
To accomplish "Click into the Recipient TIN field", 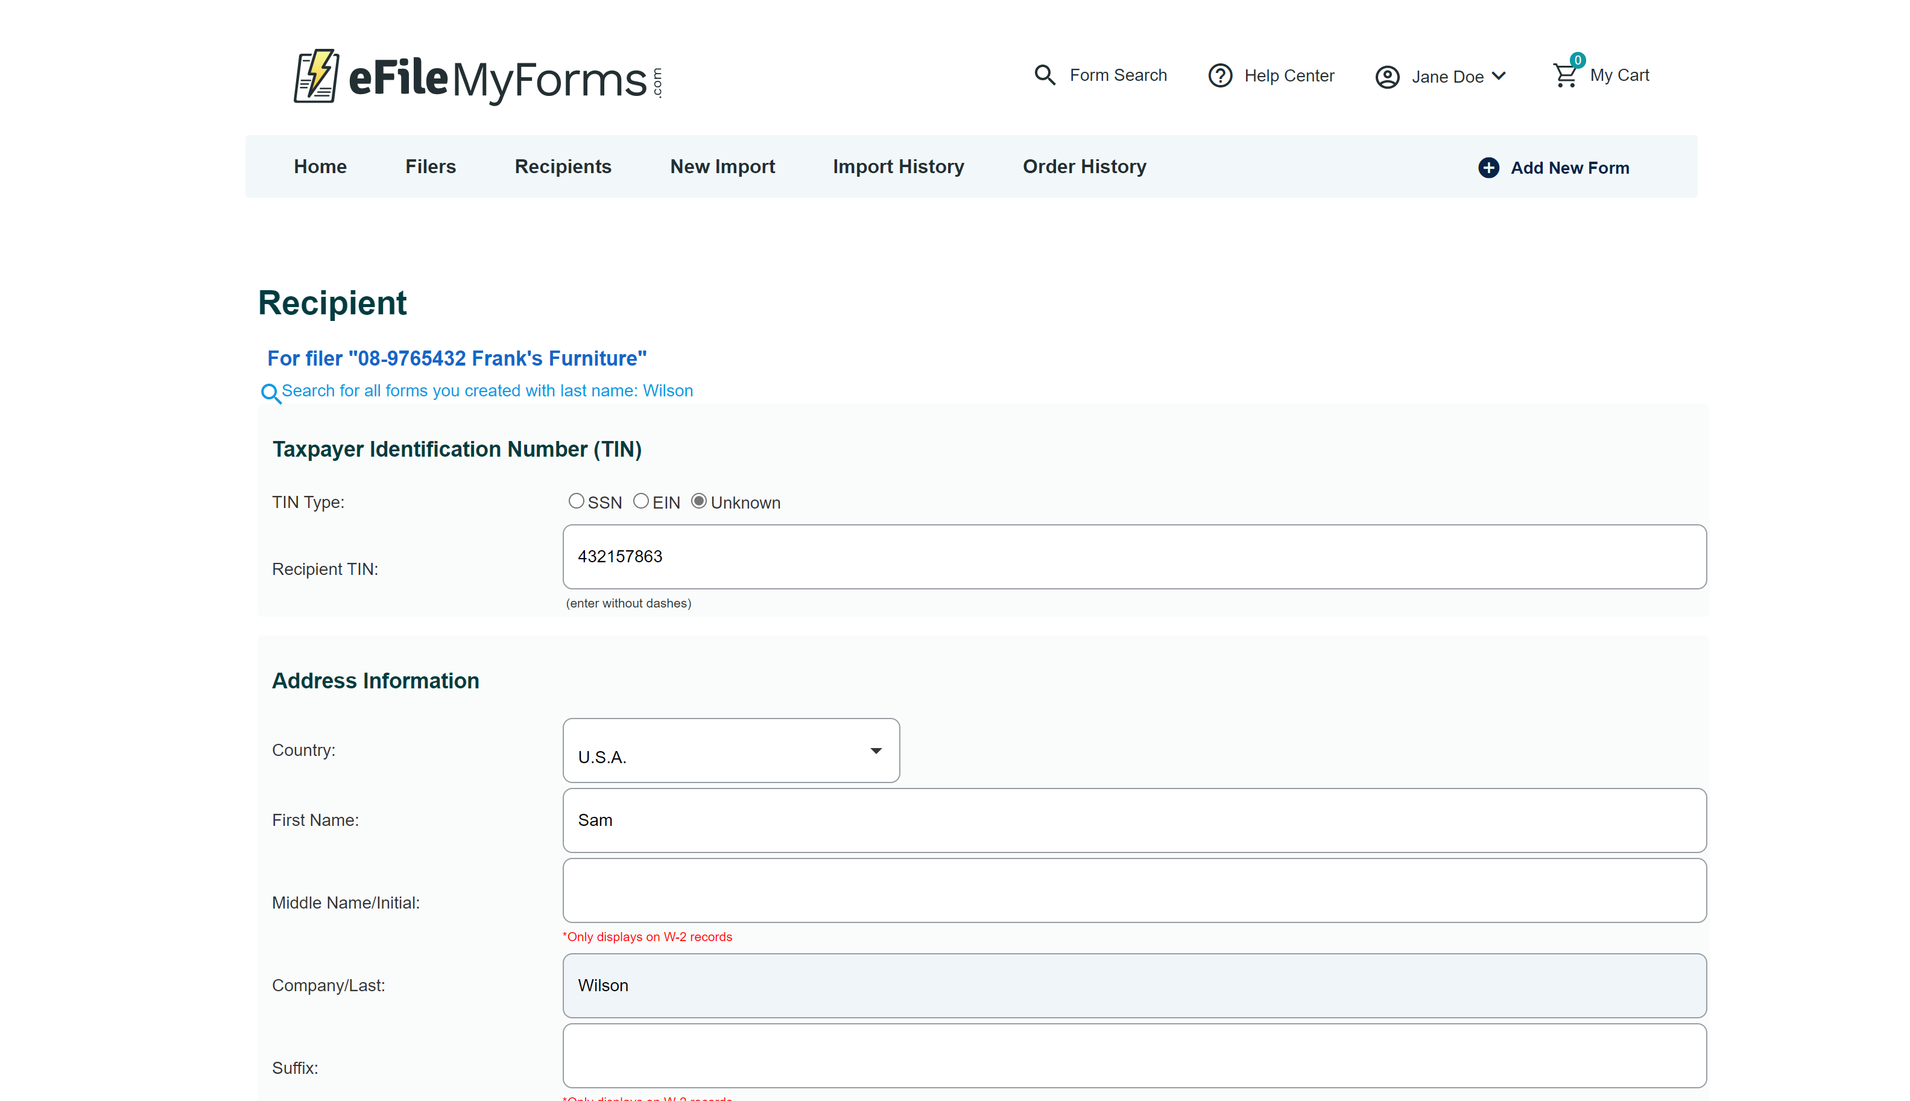I will (x=1134, y=557).
